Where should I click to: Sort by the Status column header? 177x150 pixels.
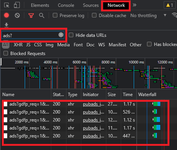tap(58, 95)
